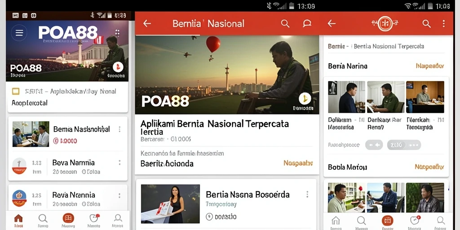Open the first search tab in the right bottom bar
460x230 pixels.
tap(361, 222)
